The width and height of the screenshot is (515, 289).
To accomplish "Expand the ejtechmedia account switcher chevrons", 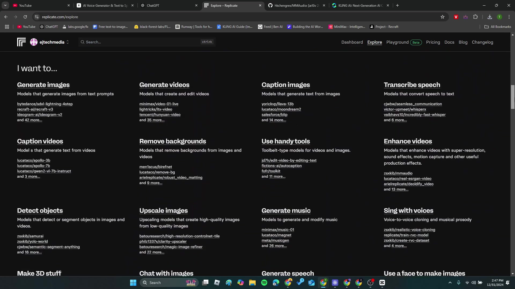I will coord(68,42).
